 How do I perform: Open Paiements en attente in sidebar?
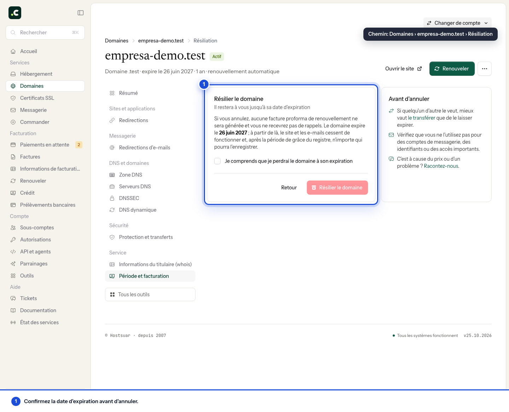click(x=45, y=145)
